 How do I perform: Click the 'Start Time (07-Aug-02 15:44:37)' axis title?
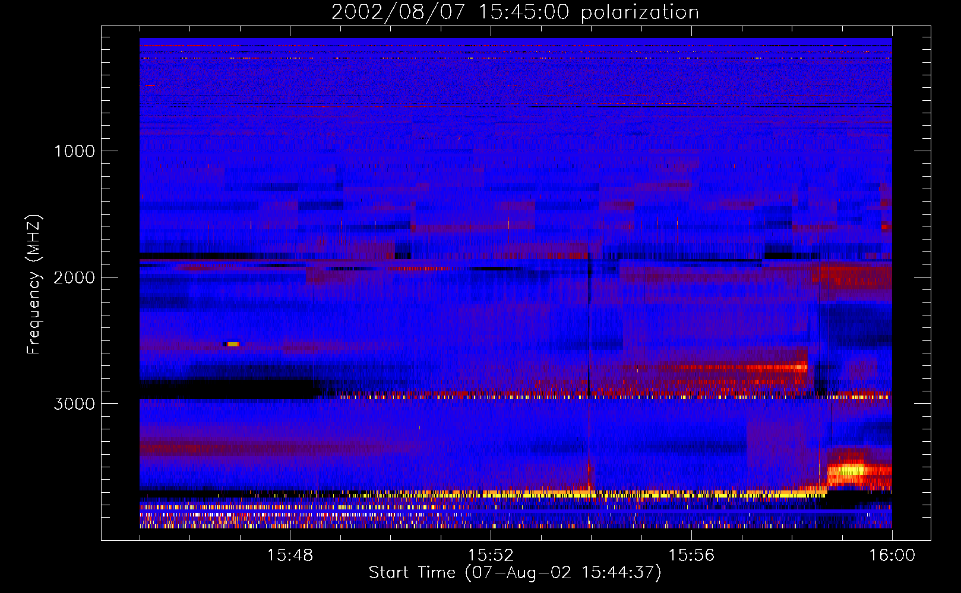point(515,573)
